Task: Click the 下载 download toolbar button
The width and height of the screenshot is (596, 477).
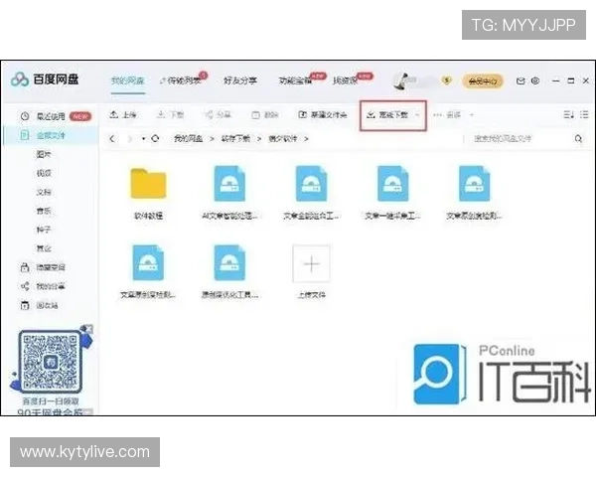Action: [170, 114]
